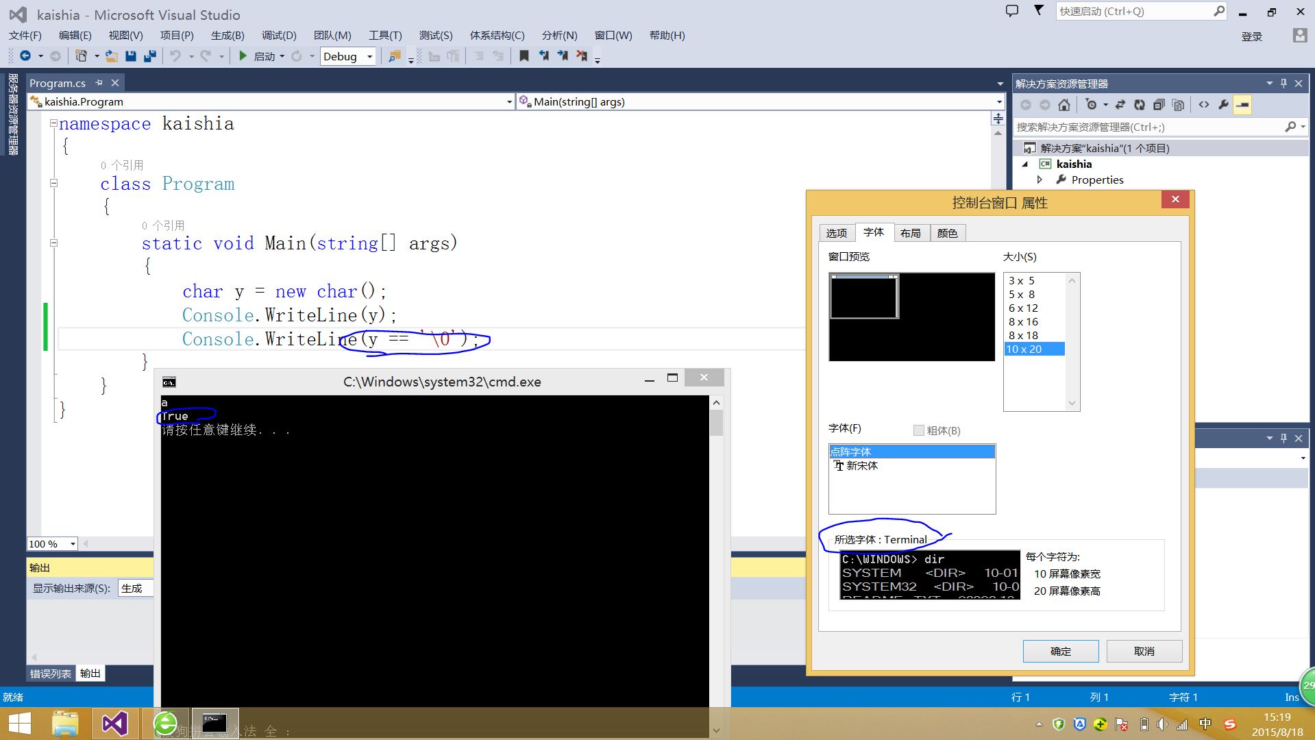Image resolution: width=1315 pixels, height=740 pixels.
Task: Close the Program.cs editor tab
Action: [115, 83]
